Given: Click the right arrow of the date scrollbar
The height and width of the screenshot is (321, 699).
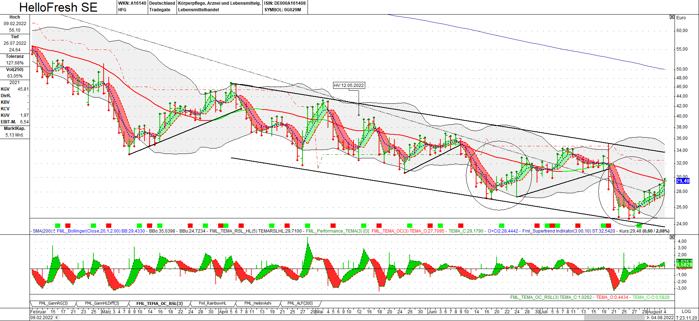Looking at the screenshot, I should pyautogui.click(x=648, y=318).
